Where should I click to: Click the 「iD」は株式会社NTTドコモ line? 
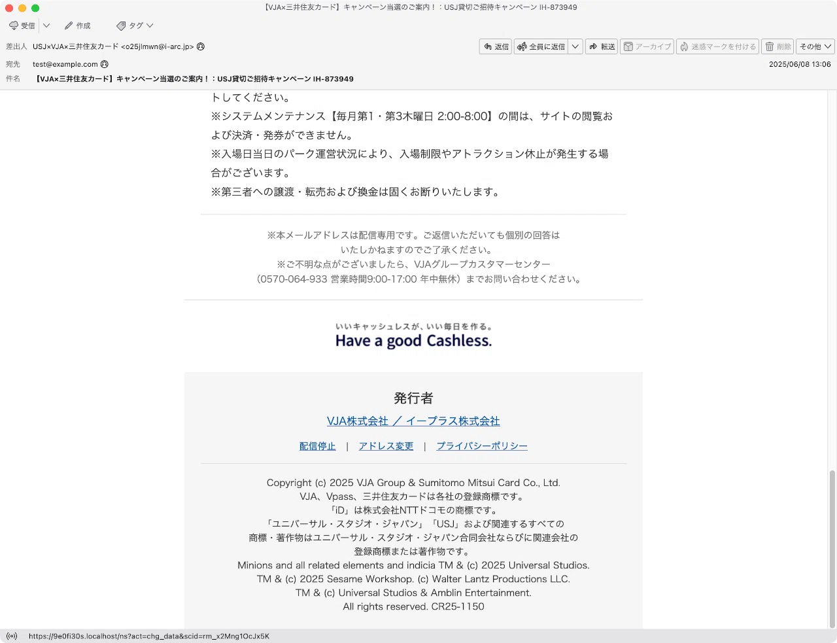click(413, 510)
